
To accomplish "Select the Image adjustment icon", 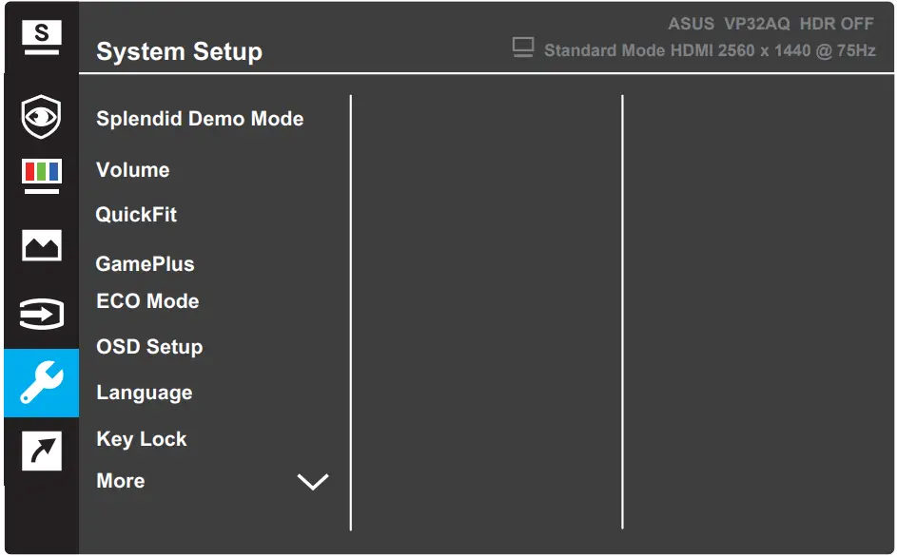I will 40,244.
